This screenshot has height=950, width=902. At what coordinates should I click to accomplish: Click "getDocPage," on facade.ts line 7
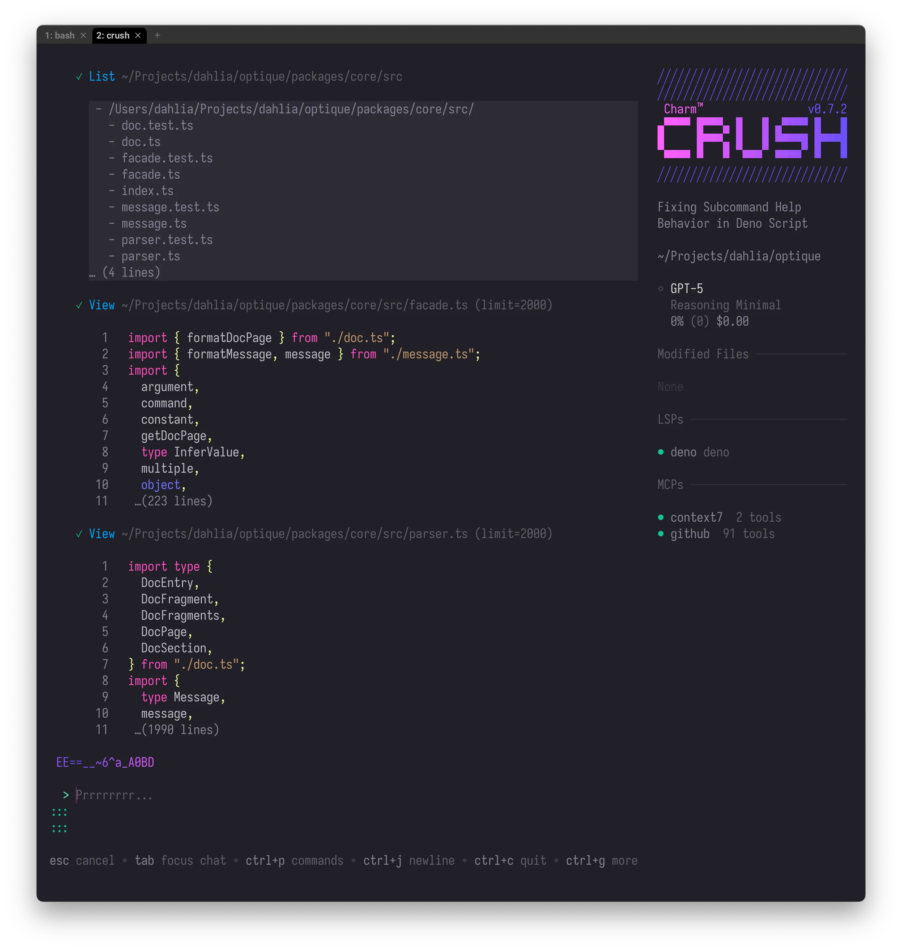pyautogui.click(x=176, y=436)
